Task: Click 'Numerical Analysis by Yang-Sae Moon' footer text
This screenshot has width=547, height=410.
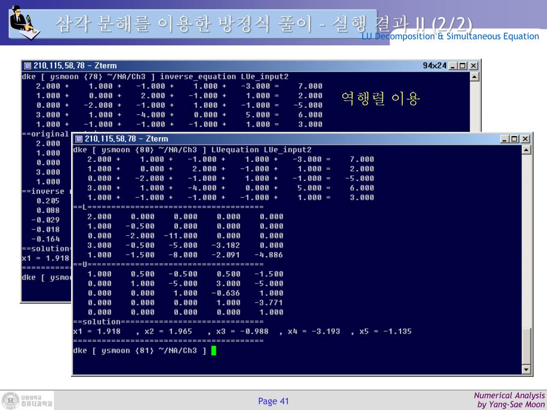Action: click(509, 400)
